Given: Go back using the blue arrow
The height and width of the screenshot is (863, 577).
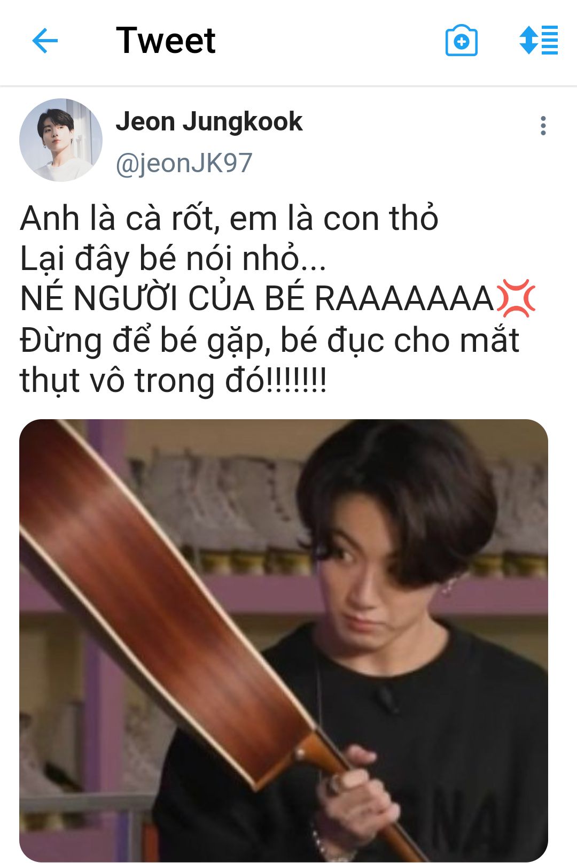Looking at the screenshot, I should coord(45,41).
